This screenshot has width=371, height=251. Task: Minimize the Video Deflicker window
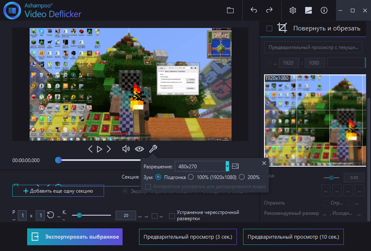pos(340,10)
